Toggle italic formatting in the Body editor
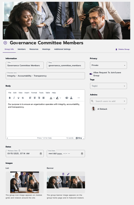The width and height of the screenshot is (134, 205). (14, 98)
